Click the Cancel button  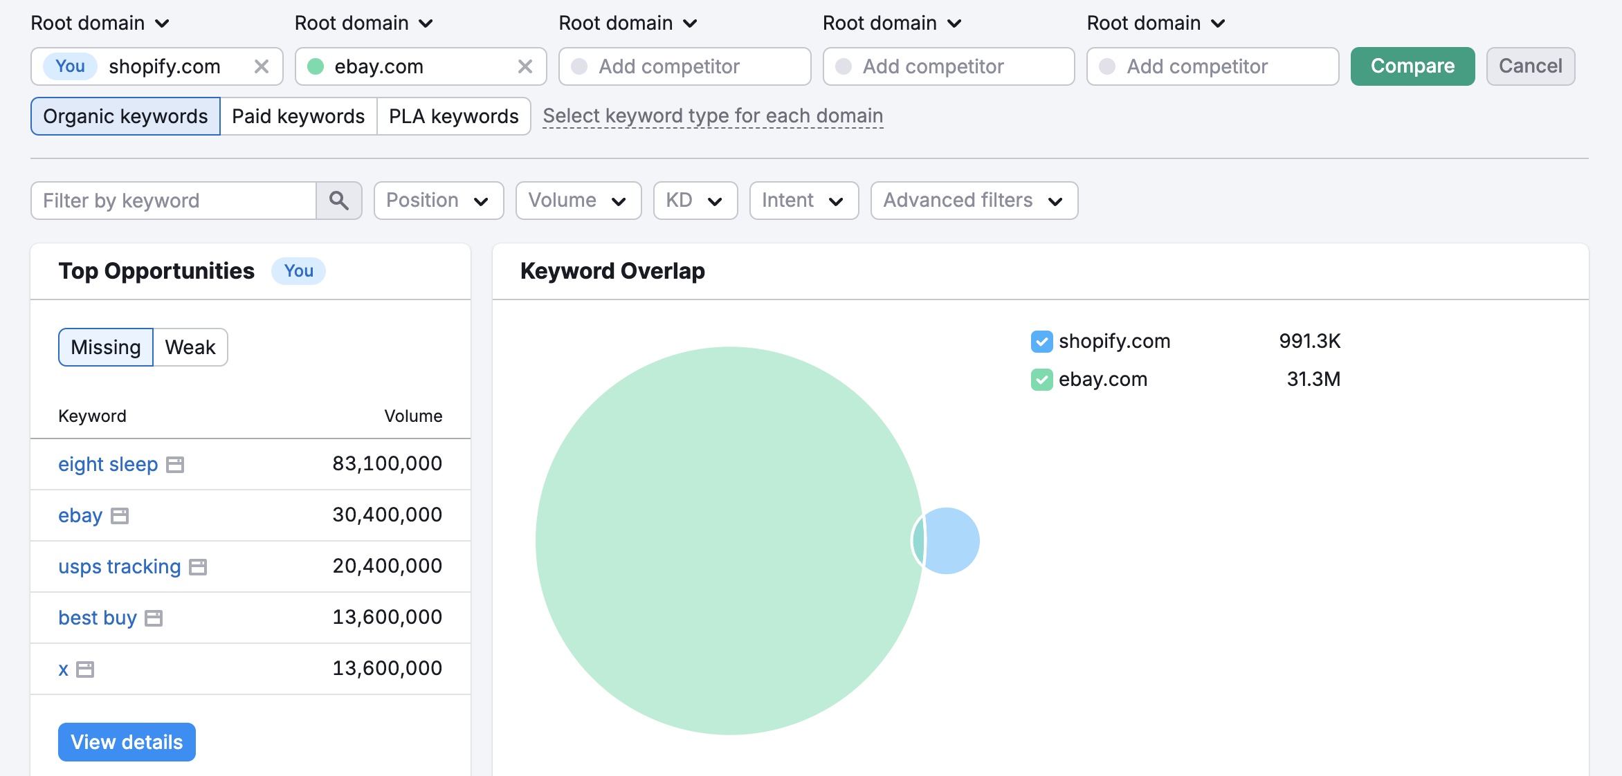[x=1531, y=66]
